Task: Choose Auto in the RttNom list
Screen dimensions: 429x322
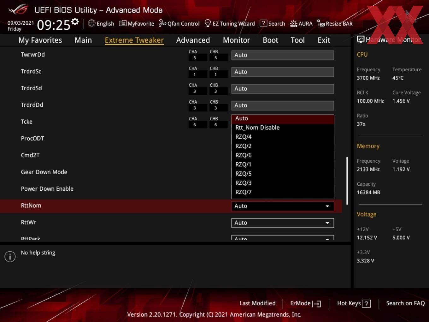Action: [283, 119]
